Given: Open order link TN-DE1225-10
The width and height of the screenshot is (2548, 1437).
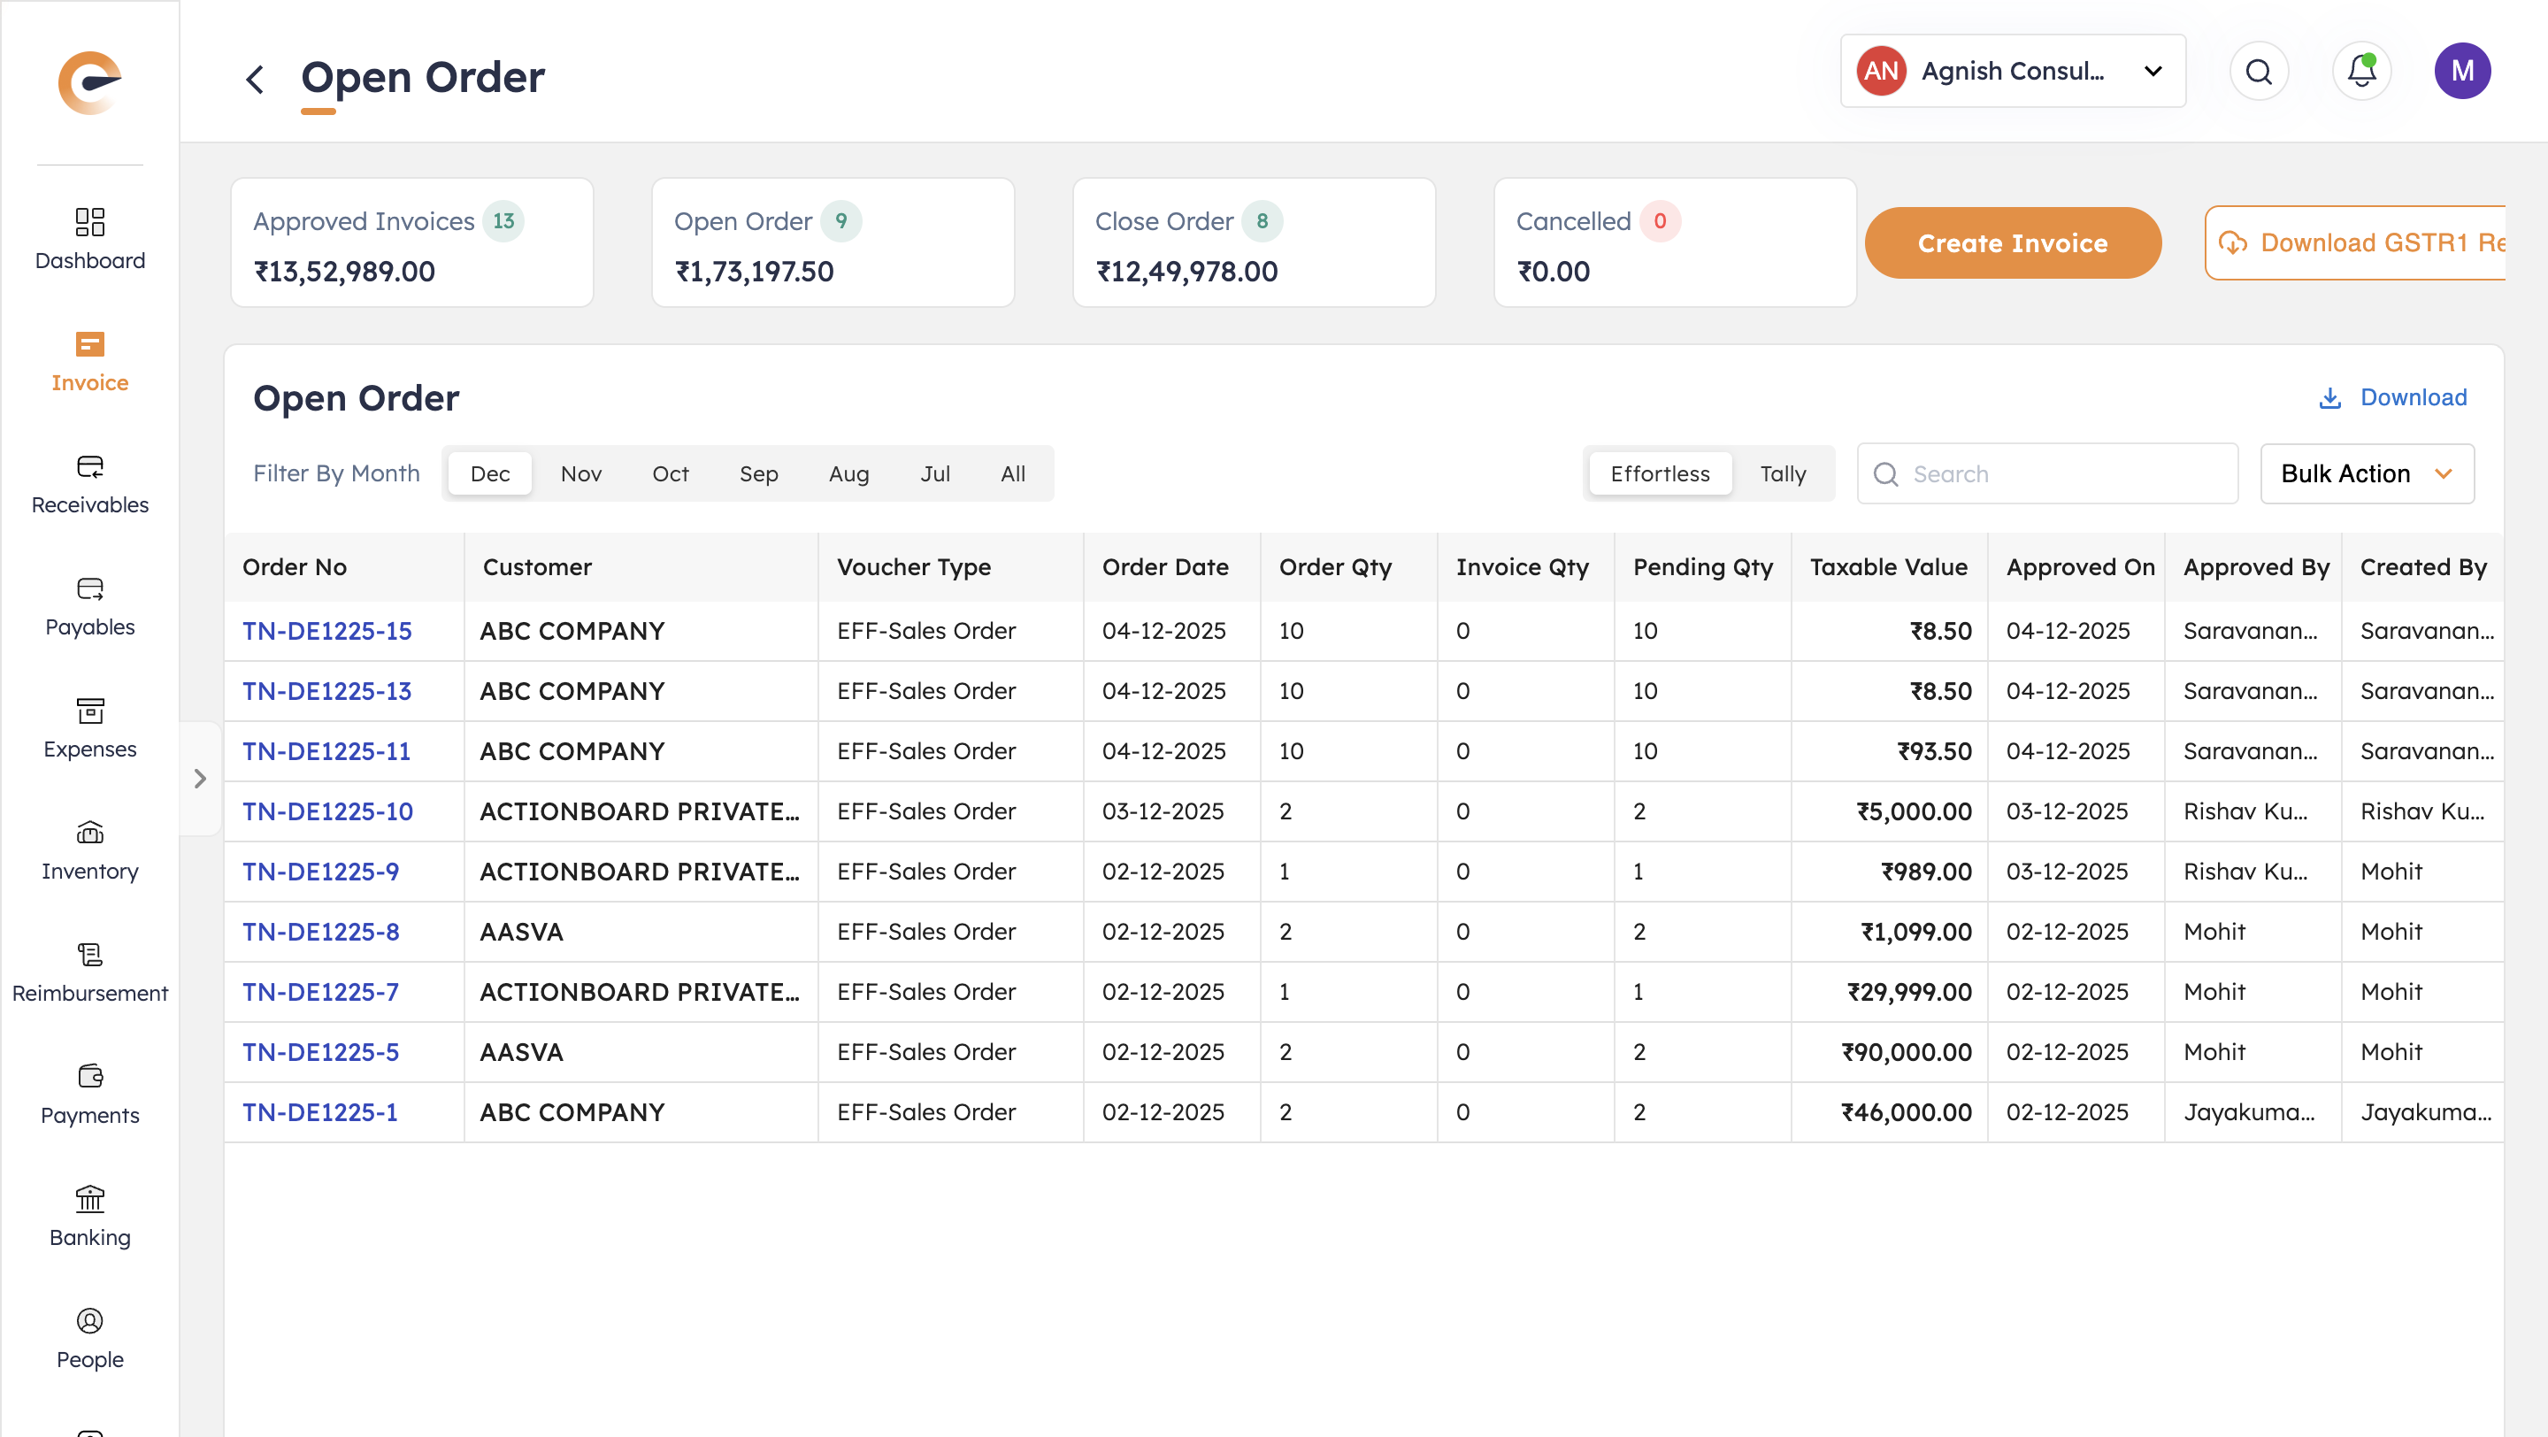Looking at the screenshot, I should 327,811.
